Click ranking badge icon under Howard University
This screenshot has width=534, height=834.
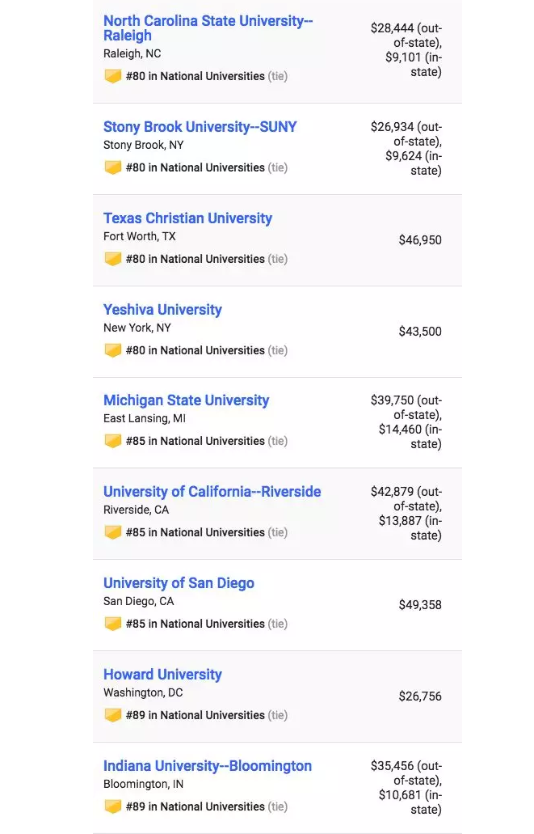[x=112, y=715]
